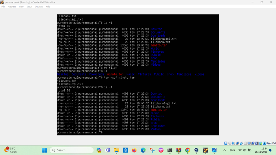Open Terminal from the taskbar
This screenshot has height=155, width=276.
[x=170, y=150]
